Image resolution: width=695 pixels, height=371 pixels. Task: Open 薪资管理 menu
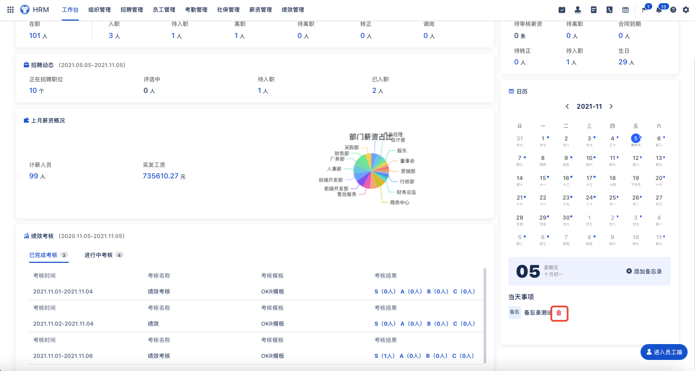pos(261,9)
